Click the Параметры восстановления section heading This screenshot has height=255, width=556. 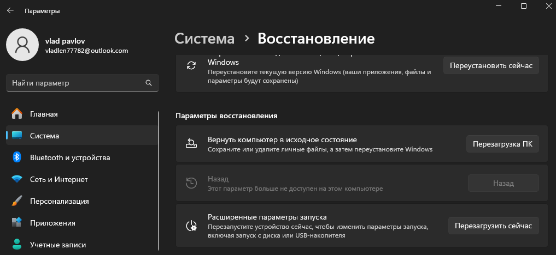226,116
